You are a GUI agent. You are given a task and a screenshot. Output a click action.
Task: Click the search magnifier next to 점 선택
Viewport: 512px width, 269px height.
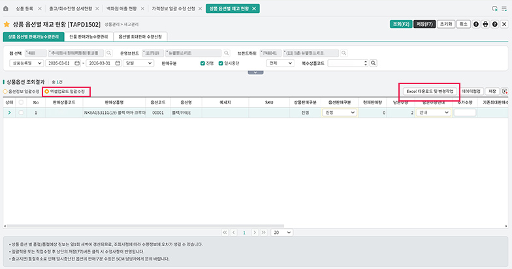click(108, 53)
